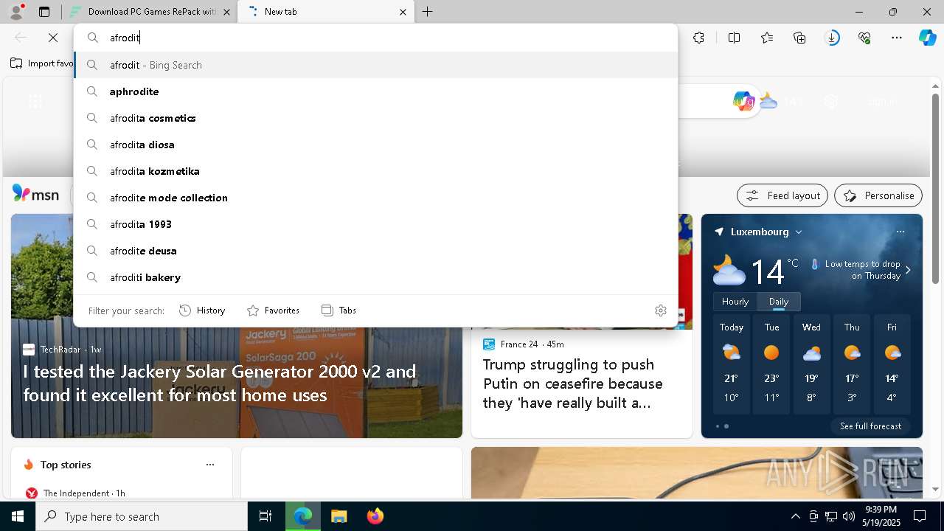Choose 'afrodita cosmetics' suggestion
Viewport: 944px width, 531px height.
[x=375, y=118]
